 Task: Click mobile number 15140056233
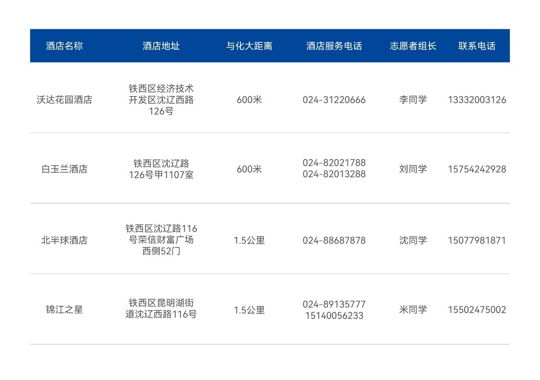point(334,316)
